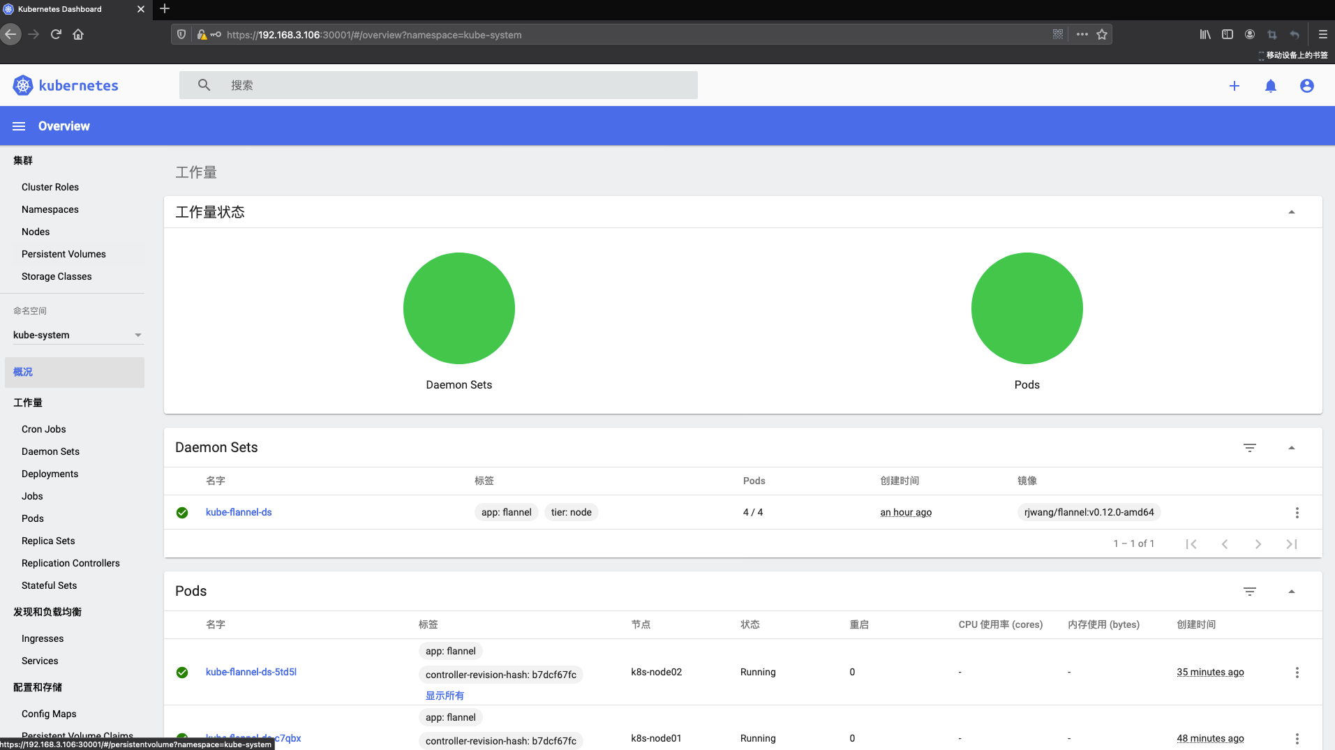Click 'an hour ago' creation time

tap(906, 512)
